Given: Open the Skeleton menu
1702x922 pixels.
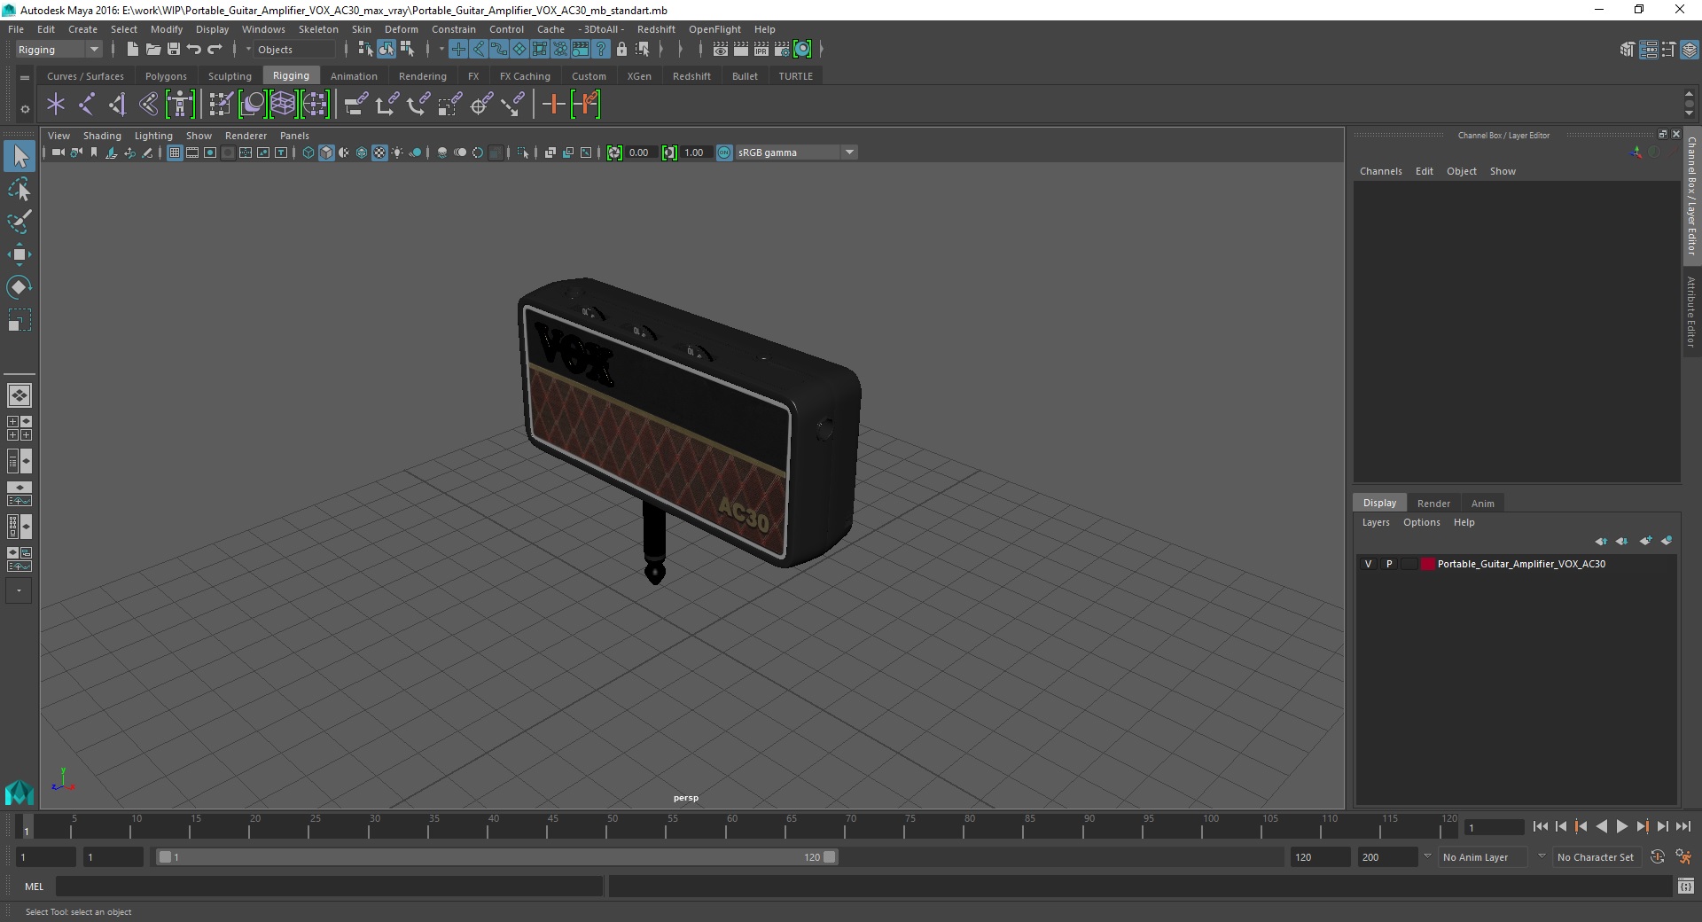Looking at the screenshot, I should tap(318, 29).
